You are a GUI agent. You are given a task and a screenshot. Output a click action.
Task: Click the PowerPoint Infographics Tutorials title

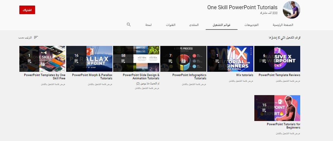point(189,77)
